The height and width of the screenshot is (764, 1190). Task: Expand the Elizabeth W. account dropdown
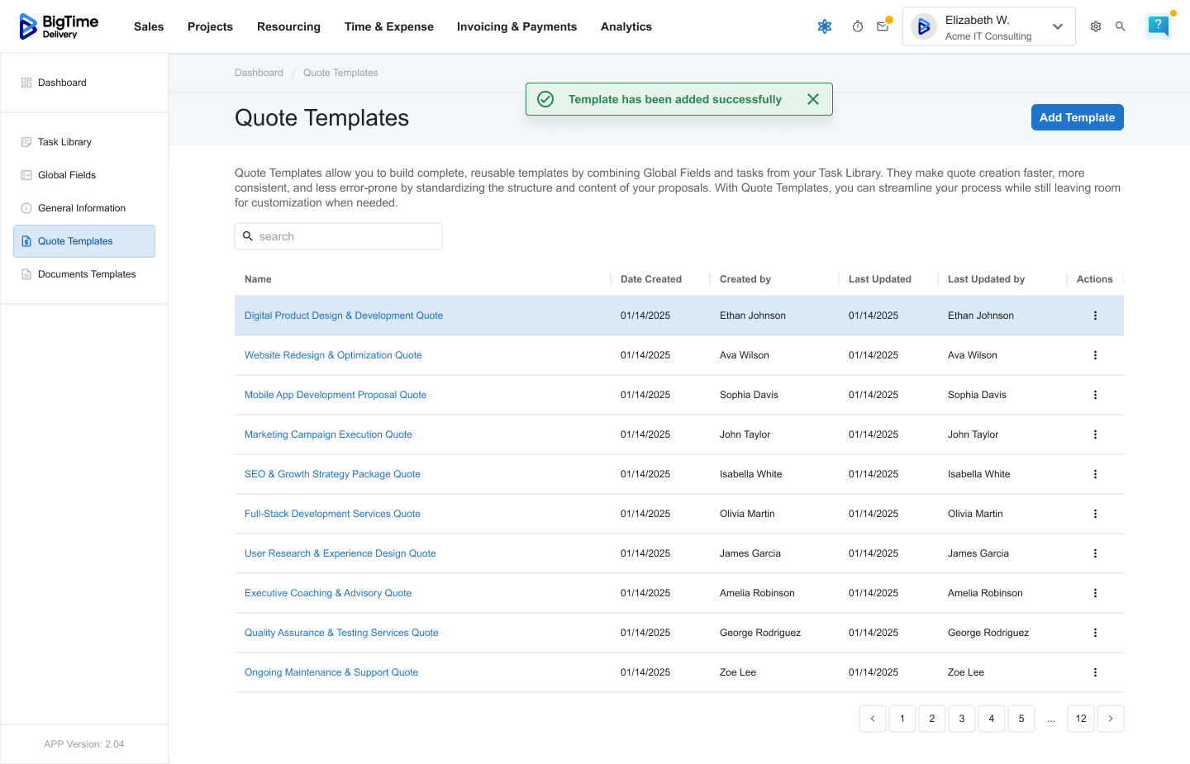1057,26
